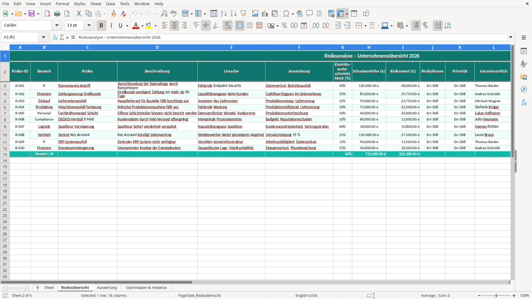
Task: Toggle Center Vertically alignment
Action: tap(206, 26)
